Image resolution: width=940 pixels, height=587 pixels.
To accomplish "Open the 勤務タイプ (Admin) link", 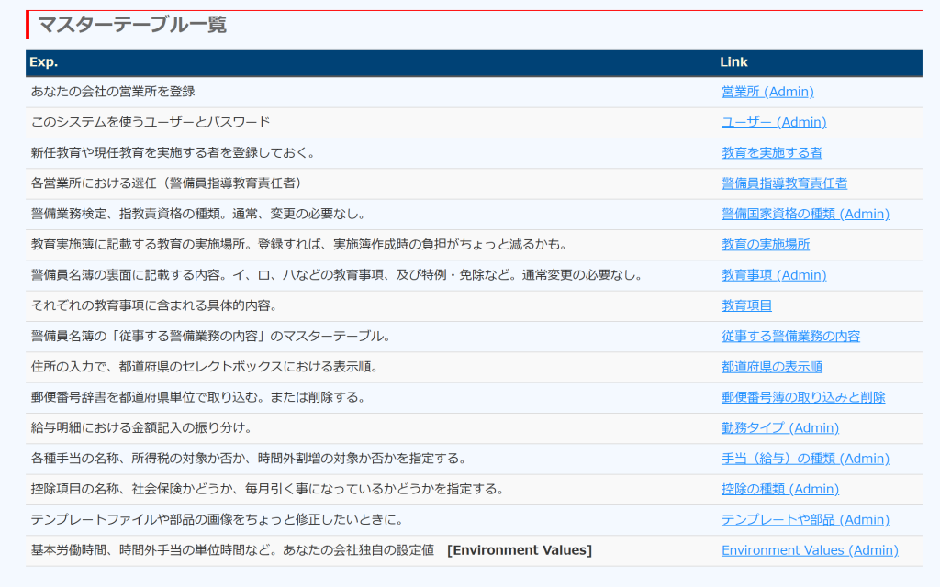I will [x=780, y=428].
